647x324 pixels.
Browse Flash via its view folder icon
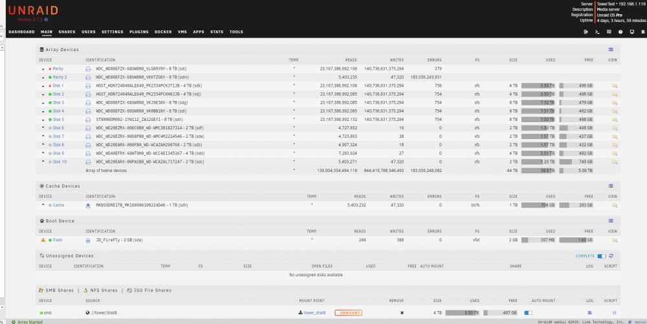(615, 240)
